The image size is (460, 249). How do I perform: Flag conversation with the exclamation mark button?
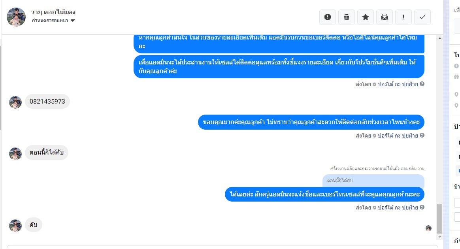[403, 17]
